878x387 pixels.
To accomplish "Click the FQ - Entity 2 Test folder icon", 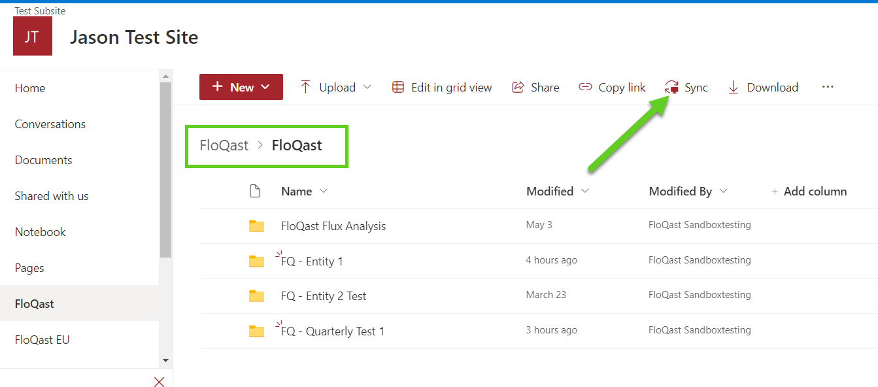I will pos(256,296).
